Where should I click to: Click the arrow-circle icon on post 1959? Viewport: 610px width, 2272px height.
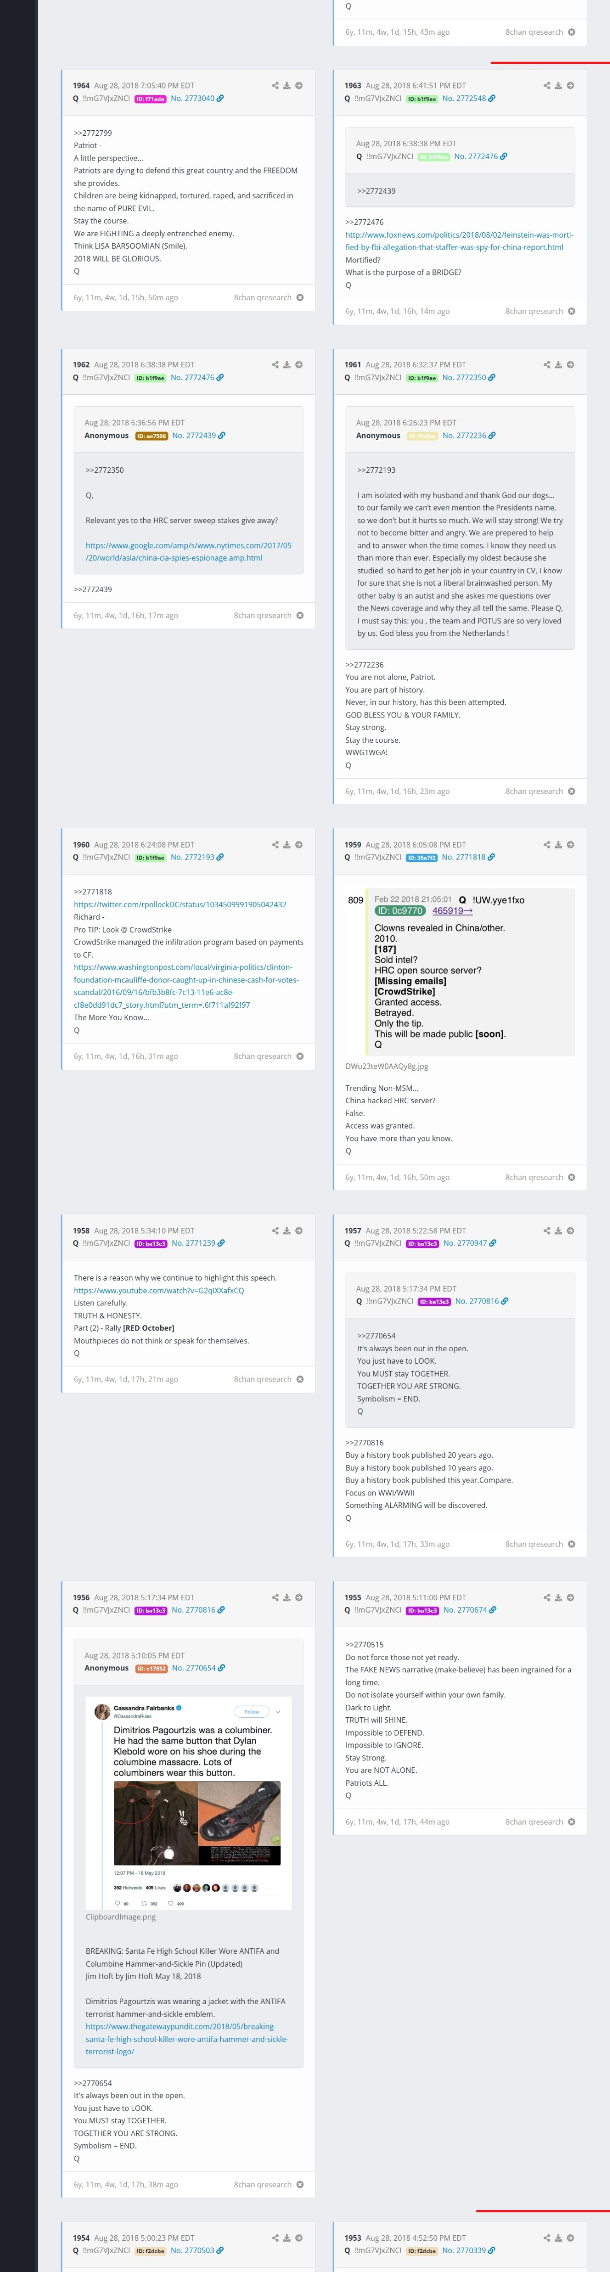[x=570, y=844]
